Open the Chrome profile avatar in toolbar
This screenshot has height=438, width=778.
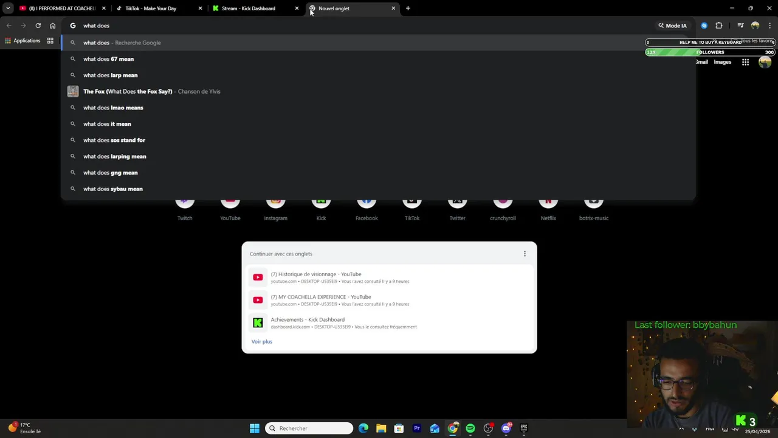[x=756, y=26]
